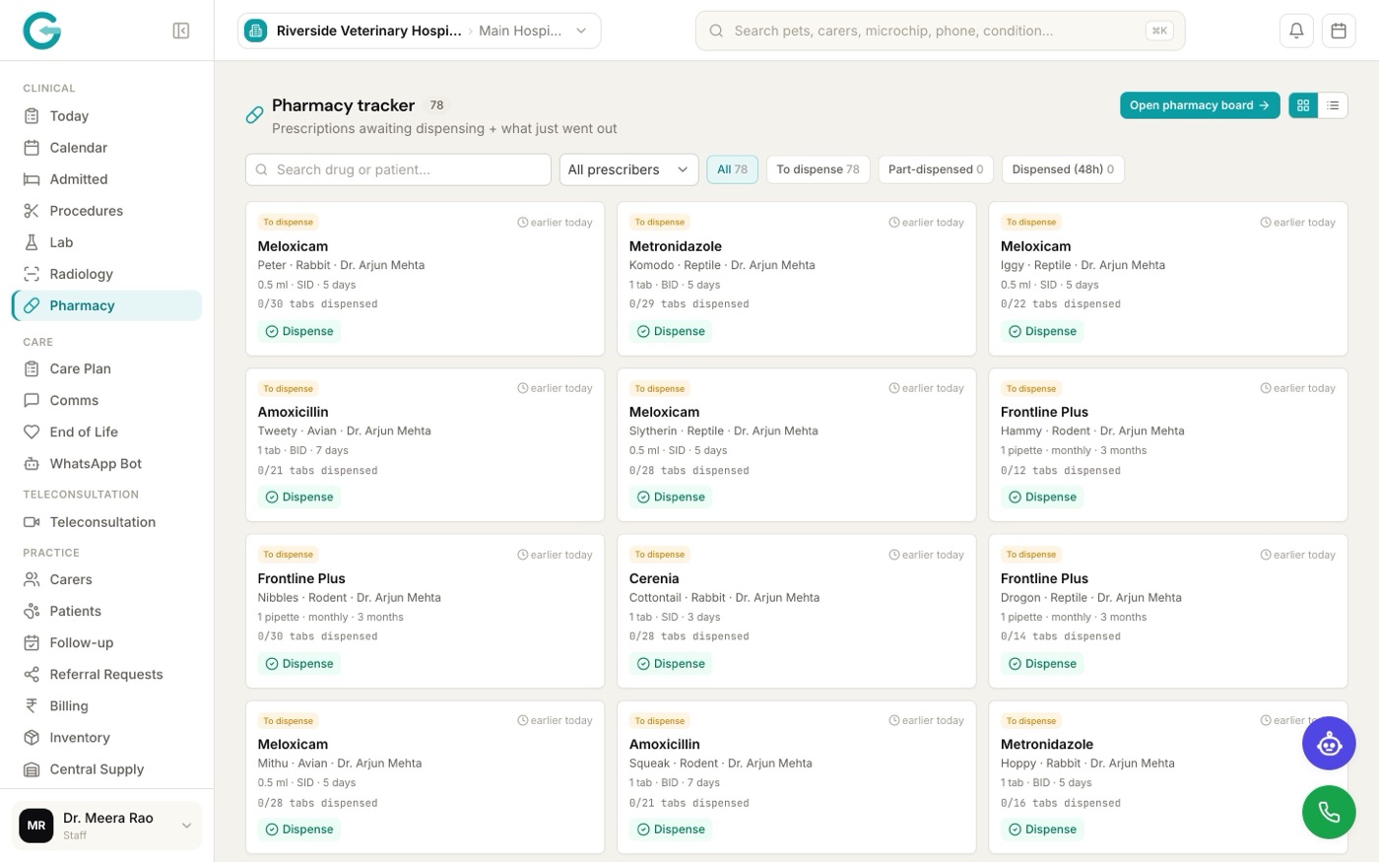Filter by To dispense 78
1379x862 pixels.
click(x=818, y=169)
